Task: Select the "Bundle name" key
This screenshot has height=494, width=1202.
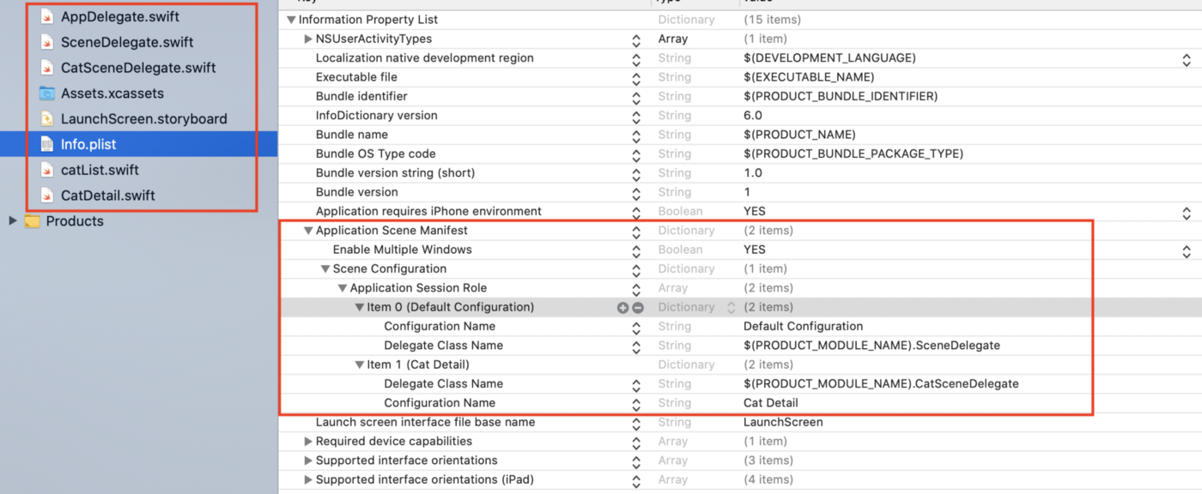Action: [352, 135]
